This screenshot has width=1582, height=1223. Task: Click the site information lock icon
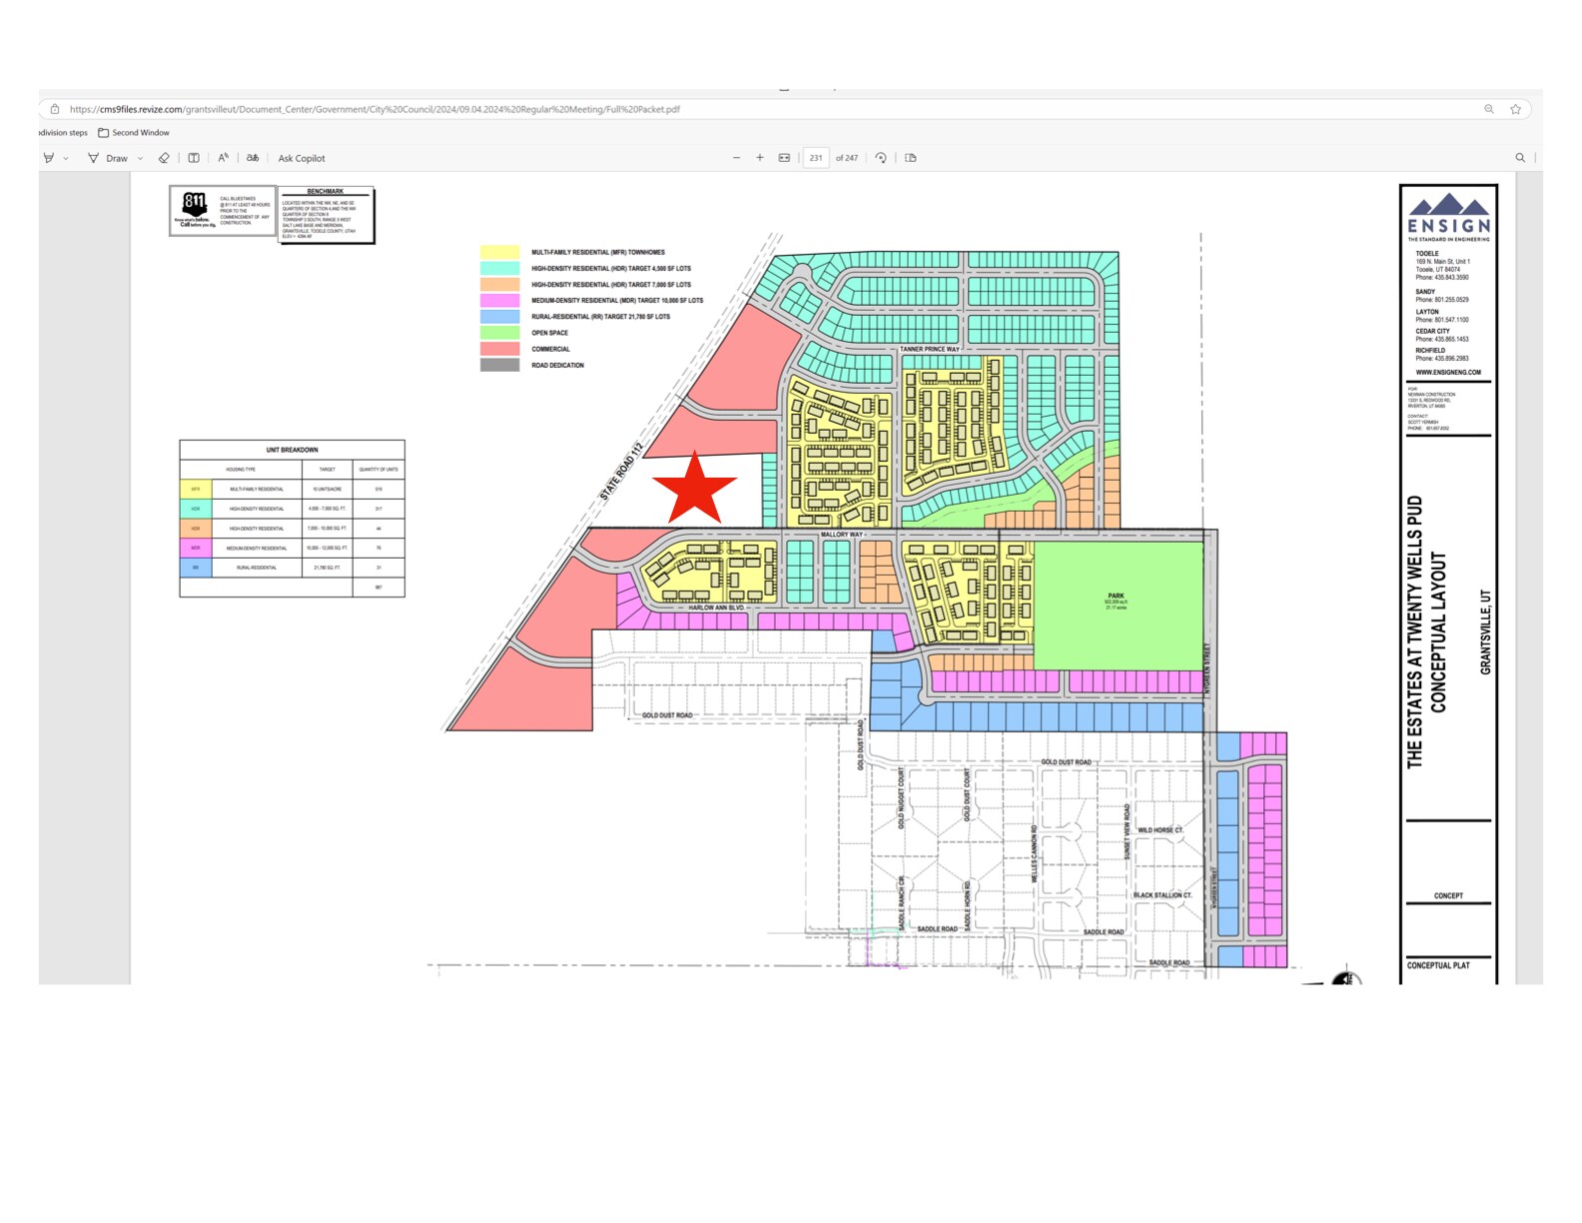[x=55, y=109]
